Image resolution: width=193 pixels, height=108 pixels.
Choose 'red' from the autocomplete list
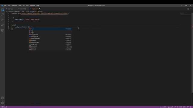50,29
